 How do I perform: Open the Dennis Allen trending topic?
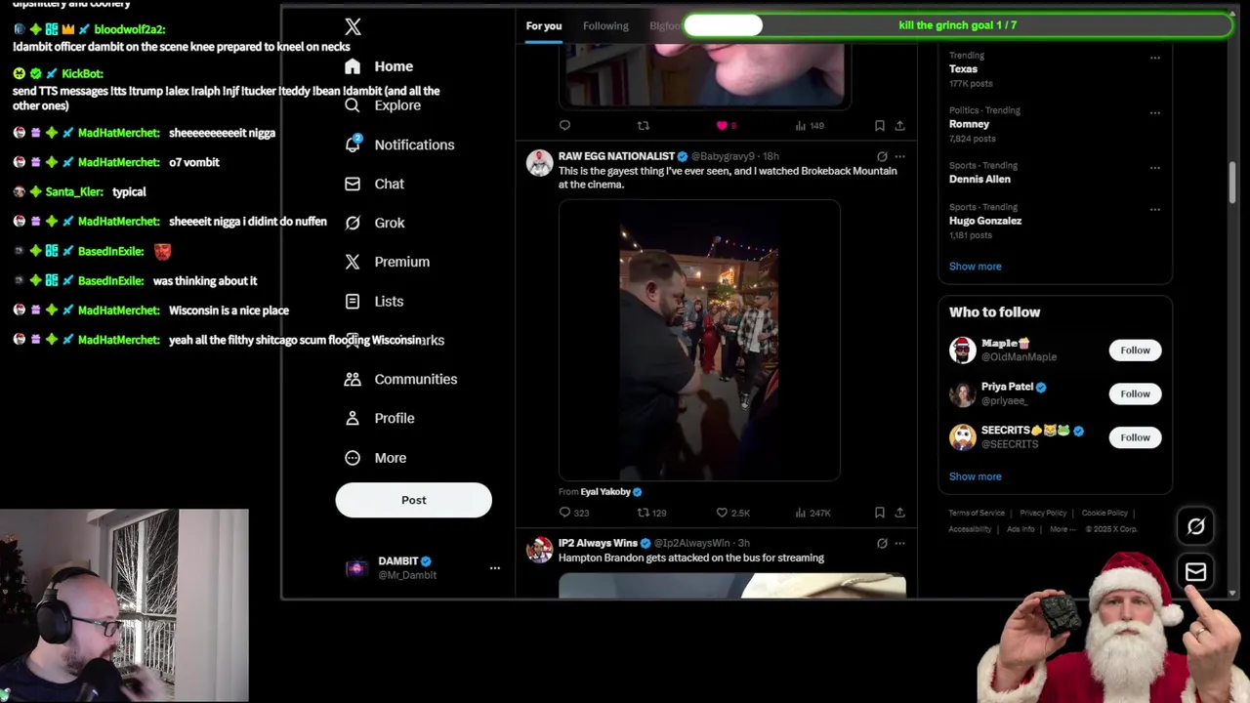979,179
